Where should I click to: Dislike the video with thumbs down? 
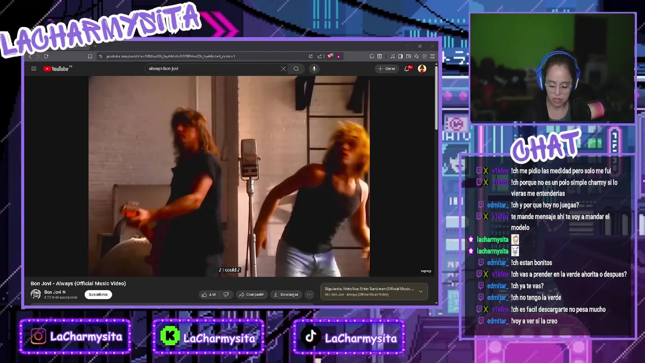(226, 294)
